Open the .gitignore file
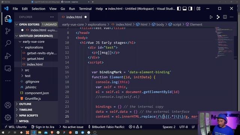Image resolution: width=240 pixels, height=135 pixels. click(36, 82)
